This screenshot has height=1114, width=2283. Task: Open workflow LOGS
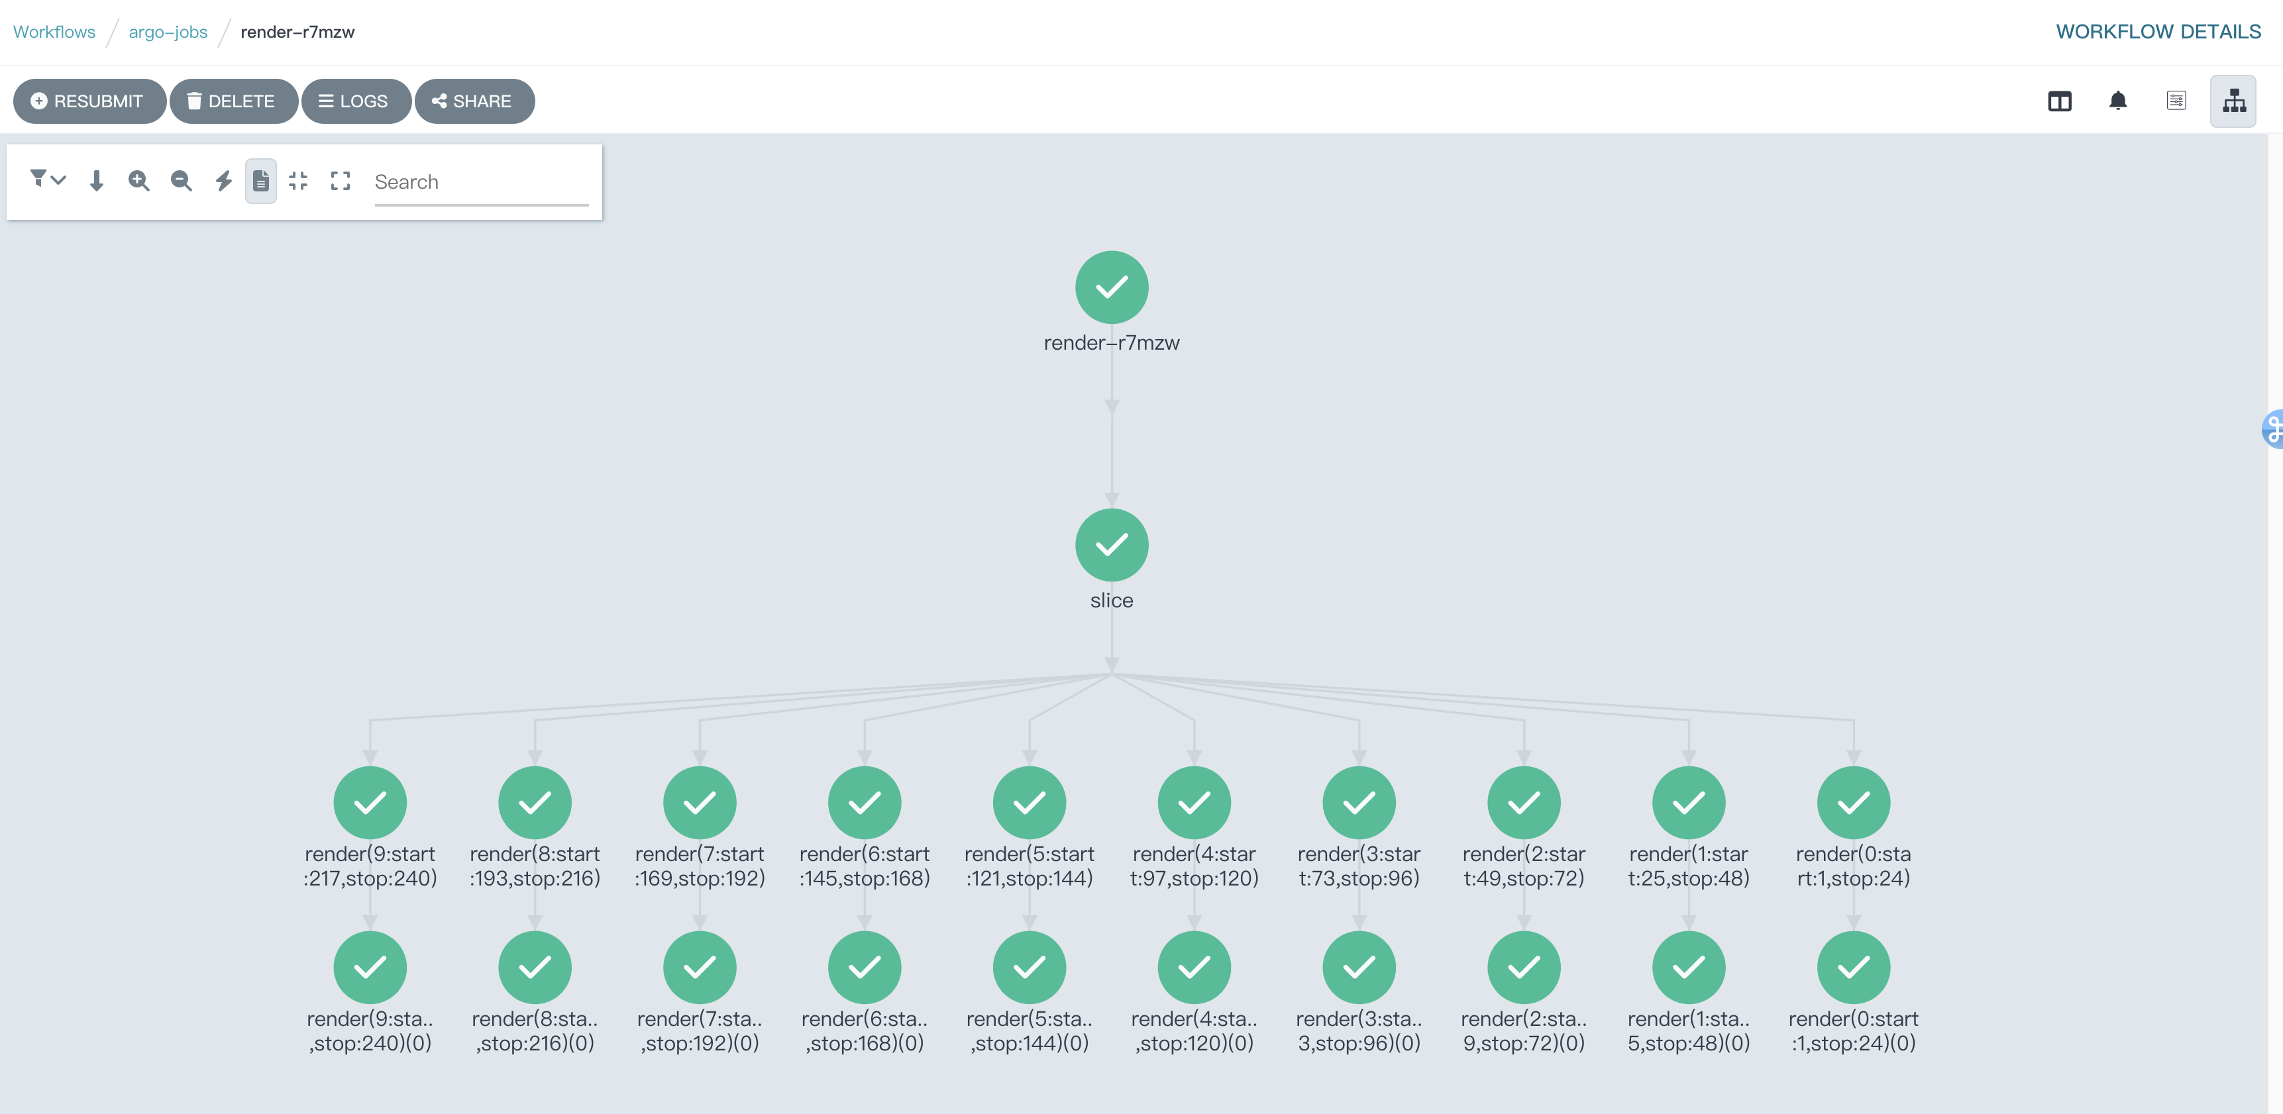pyautogui.click(x=354, y=101)
